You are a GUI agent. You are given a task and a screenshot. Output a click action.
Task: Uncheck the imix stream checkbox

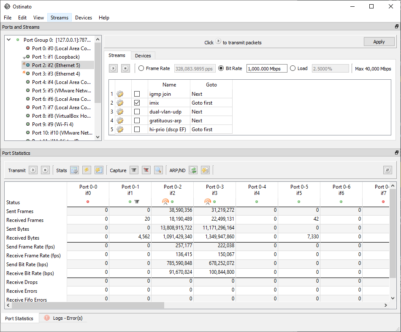point(137,103)
